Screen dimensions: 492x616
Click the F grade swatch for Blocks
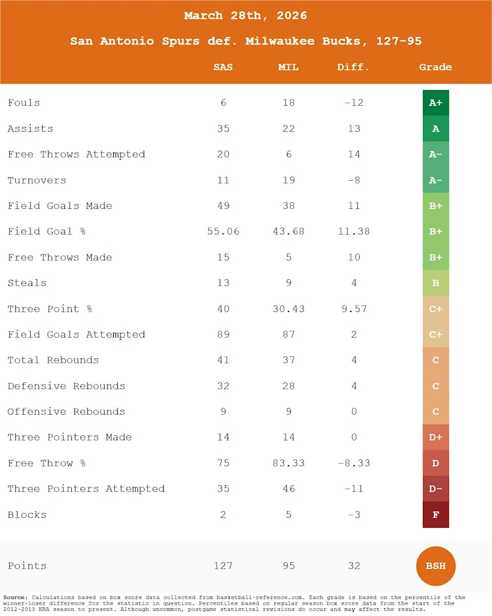pos(436,514)
